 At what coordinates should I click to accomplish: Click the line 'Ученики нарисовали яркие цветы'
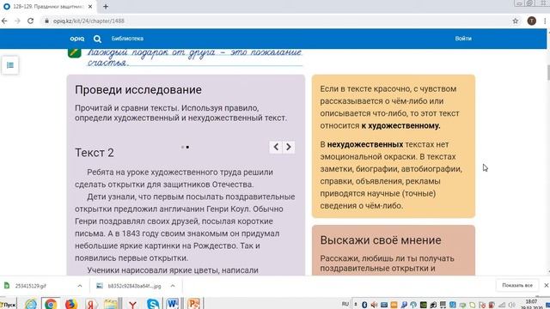pyautogui.click(x=173, y=270)
